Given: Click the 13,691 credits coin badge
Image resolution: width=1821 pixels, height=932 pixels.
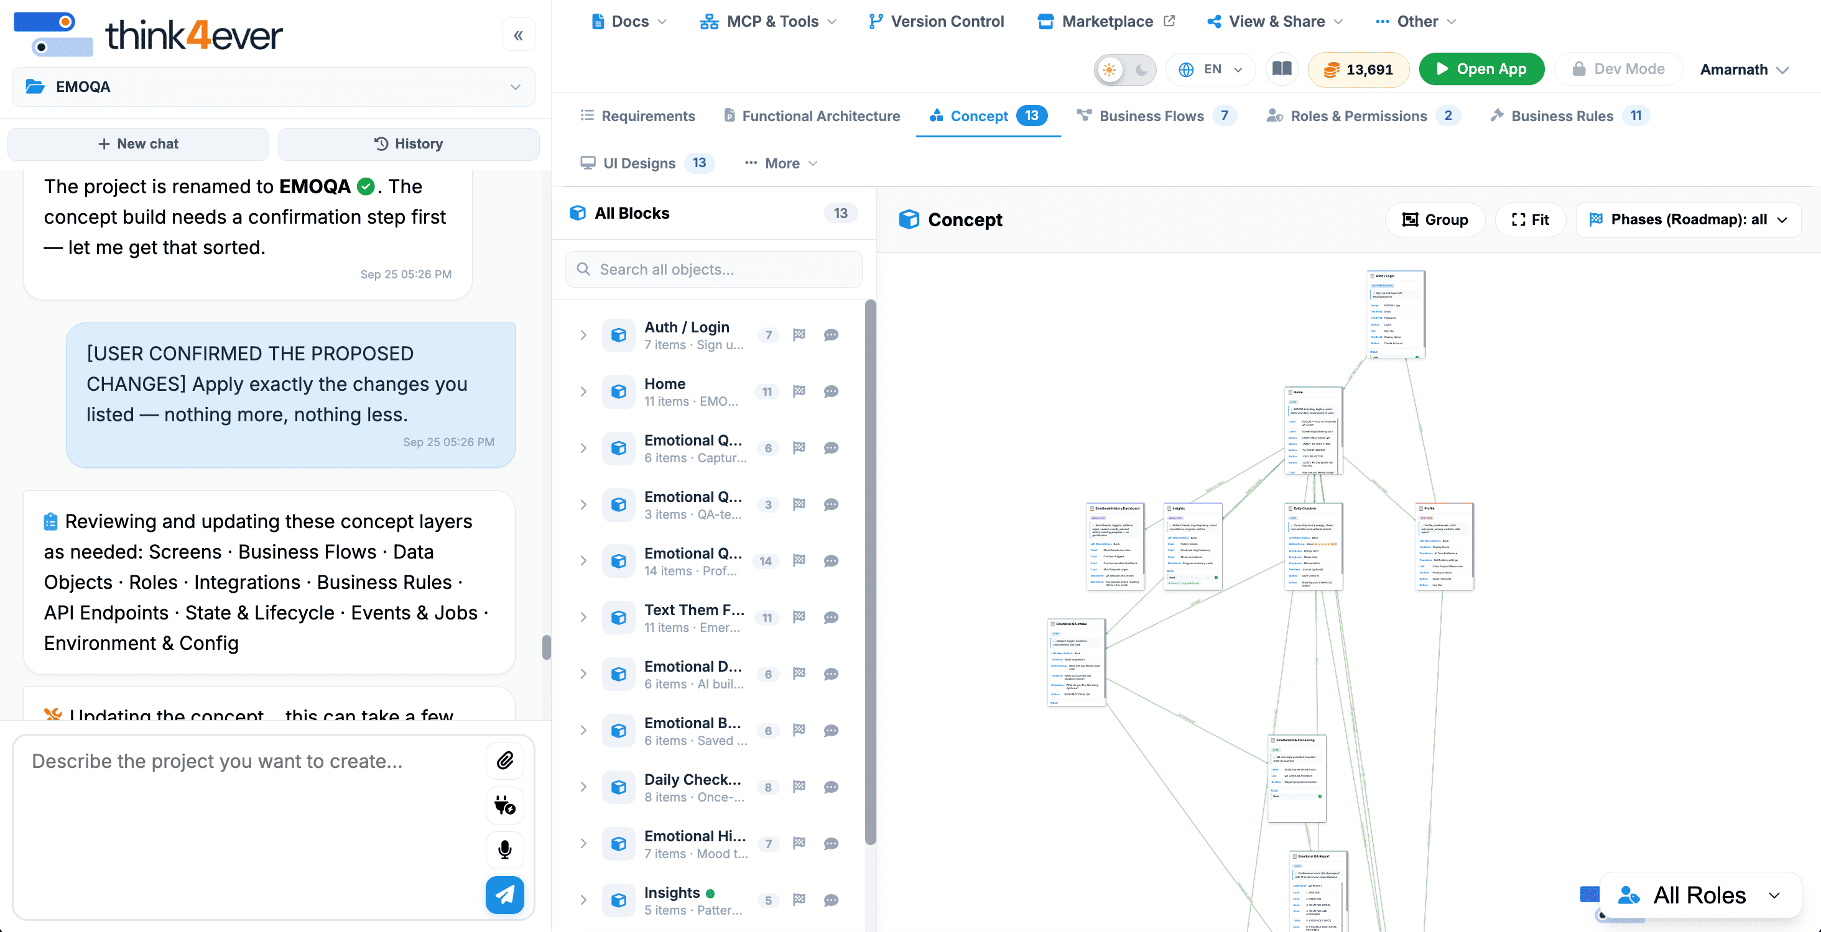Looking at the screenshot, I should (x=1358, y=69).
